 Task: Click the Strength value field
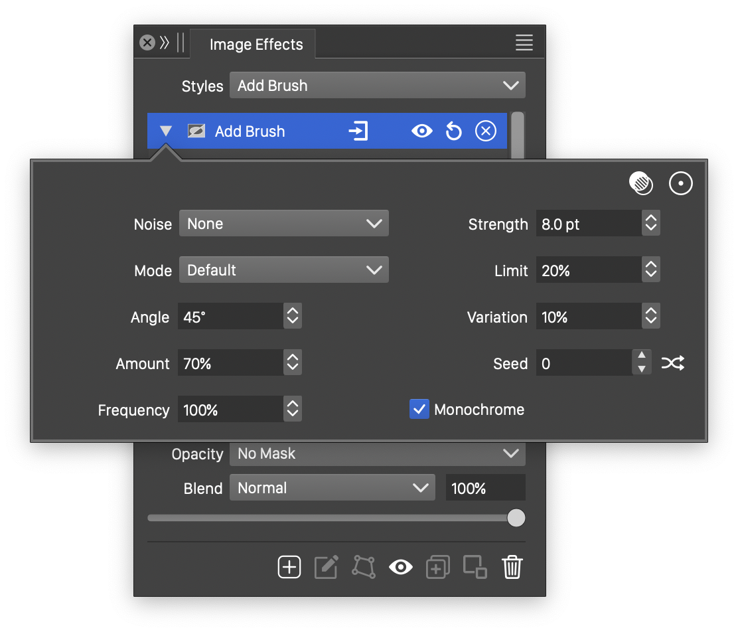(x=588, y=224)
